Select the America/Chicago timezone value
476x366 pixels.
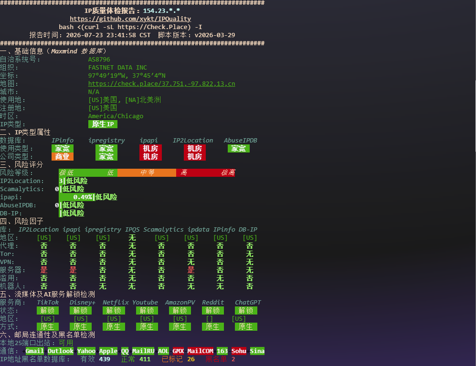116,116
